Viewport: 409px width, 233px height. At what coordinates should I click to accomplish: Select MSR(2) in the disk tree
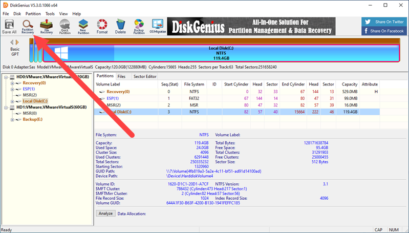[30, 95]
